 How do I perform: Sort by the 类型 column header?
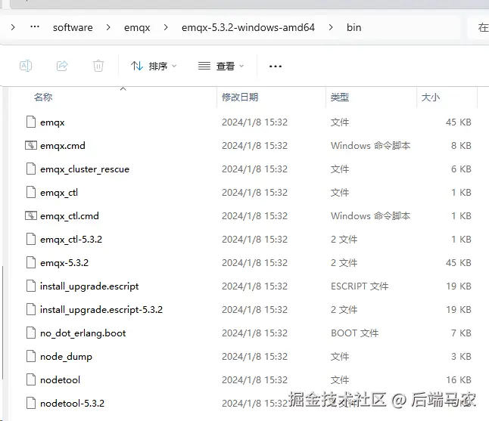[340, 98]
